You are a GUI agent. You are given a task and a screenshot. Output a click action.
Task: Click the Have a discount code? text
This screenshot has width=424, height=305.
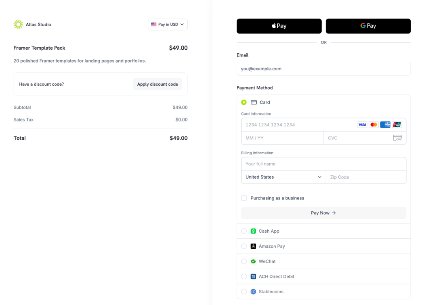(41, 84)
